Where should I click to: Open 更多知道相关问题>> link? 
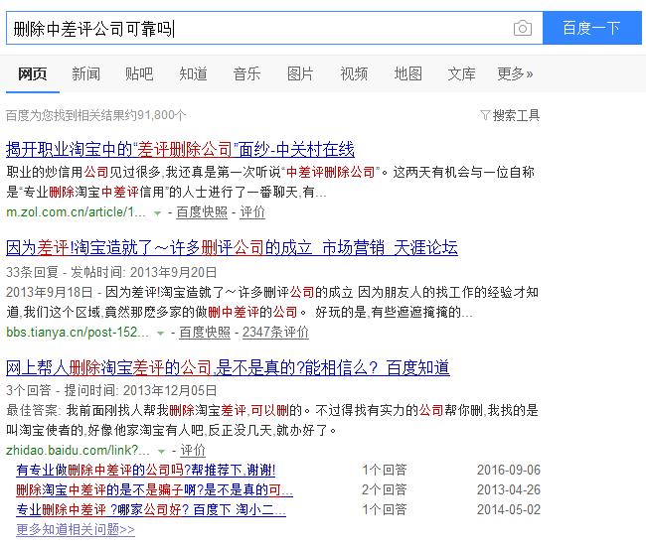point(76,530)
